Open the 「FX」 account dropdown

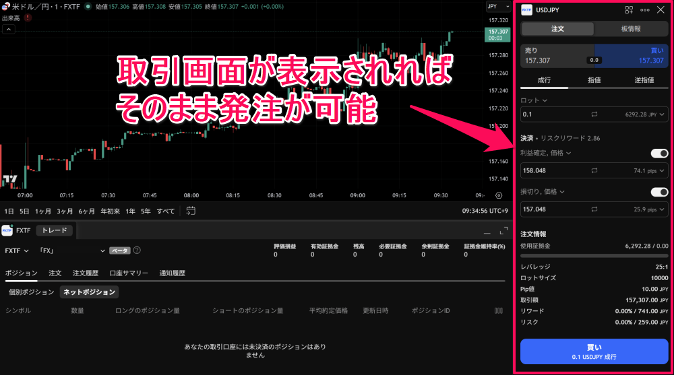[x=72, y=250]
